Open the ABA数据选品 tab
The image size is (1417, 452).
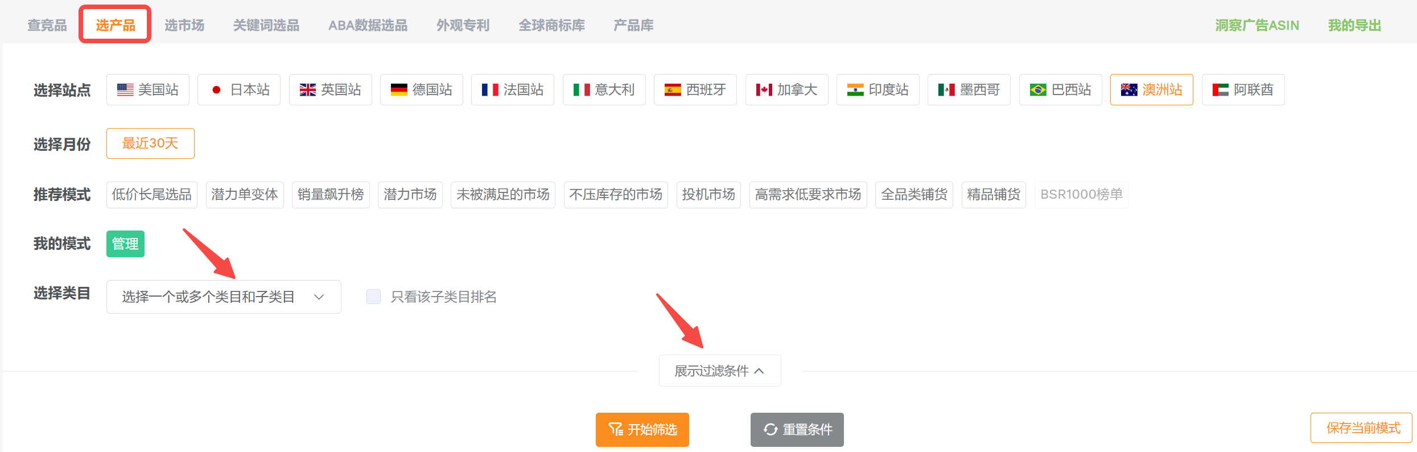[368, 25]
